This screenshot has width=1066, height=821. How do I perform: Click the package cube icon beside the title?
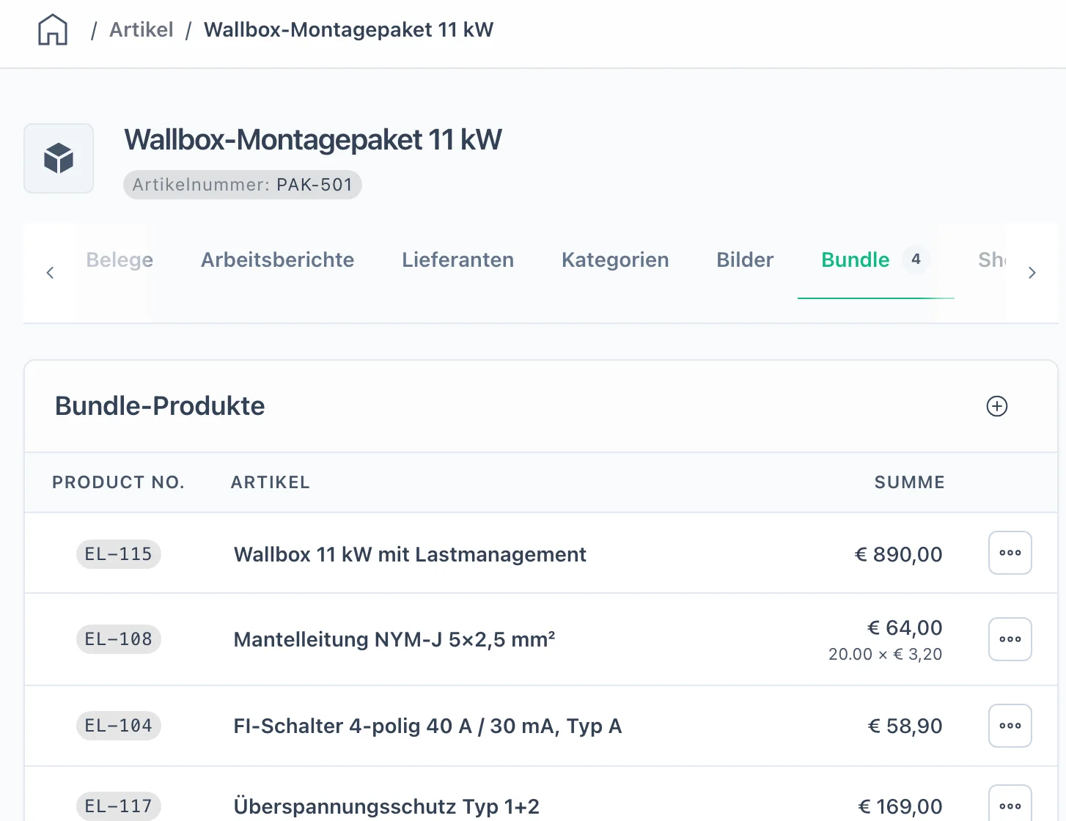(59, 158)
